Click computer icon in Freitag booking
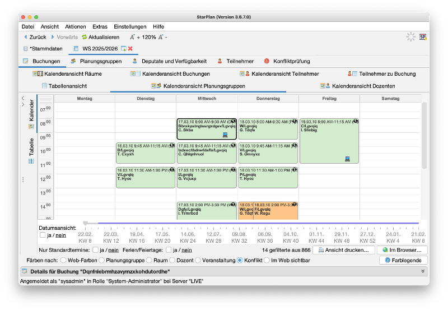448x310 pixels. click(347, 159)
